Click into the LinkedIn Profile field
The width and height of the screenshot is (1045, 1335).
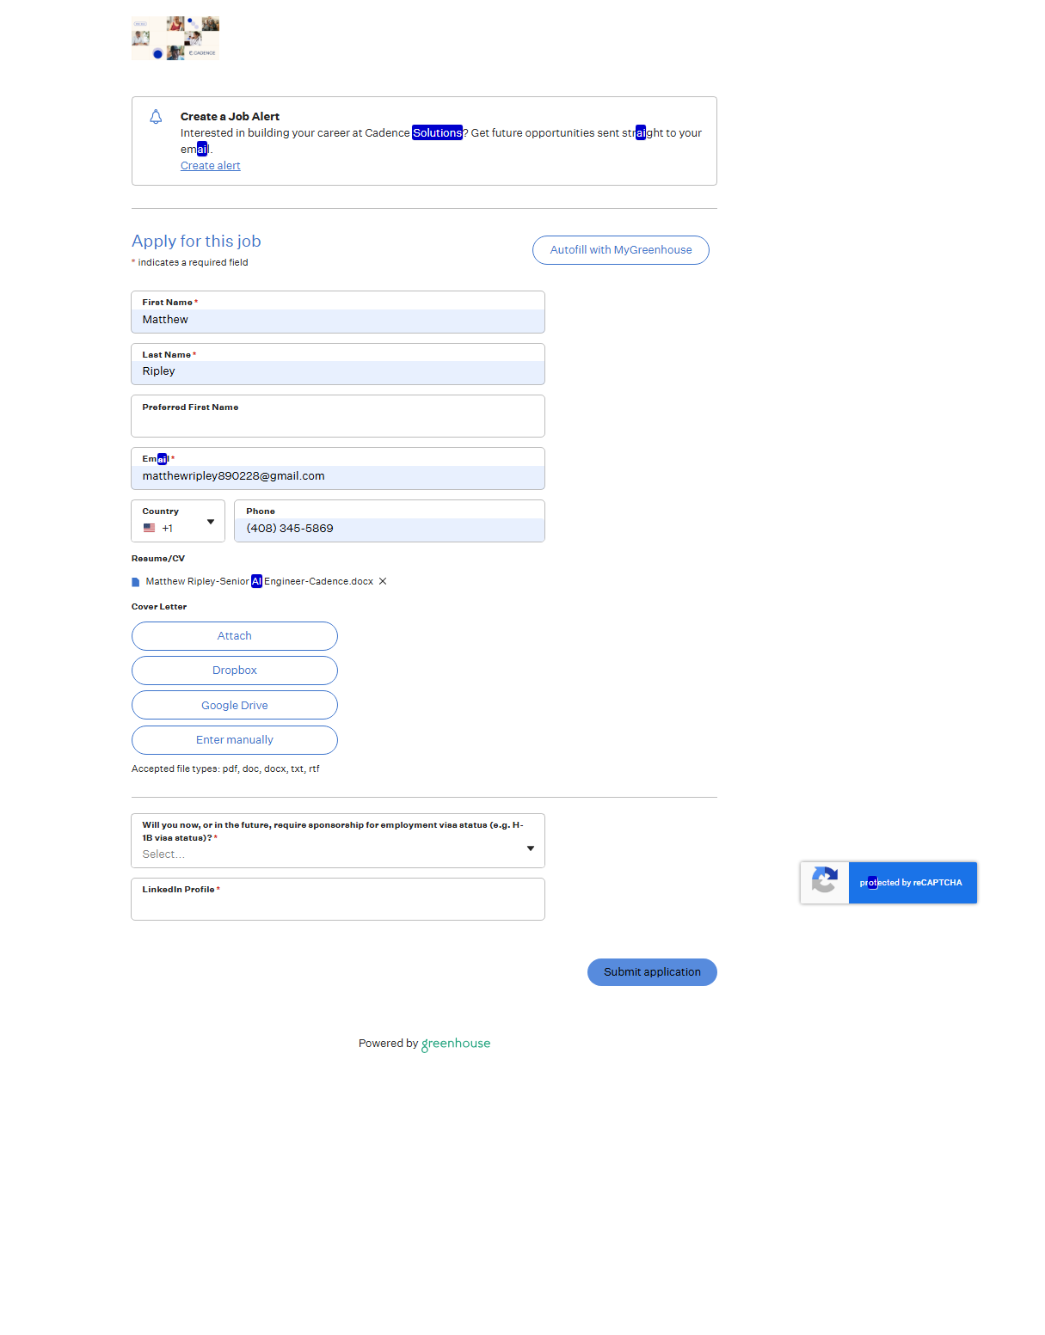click(x=337, y=906)
